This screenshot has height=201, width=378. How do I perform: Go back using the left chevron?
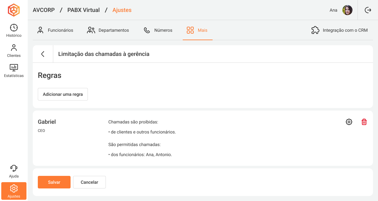point(43,54)
